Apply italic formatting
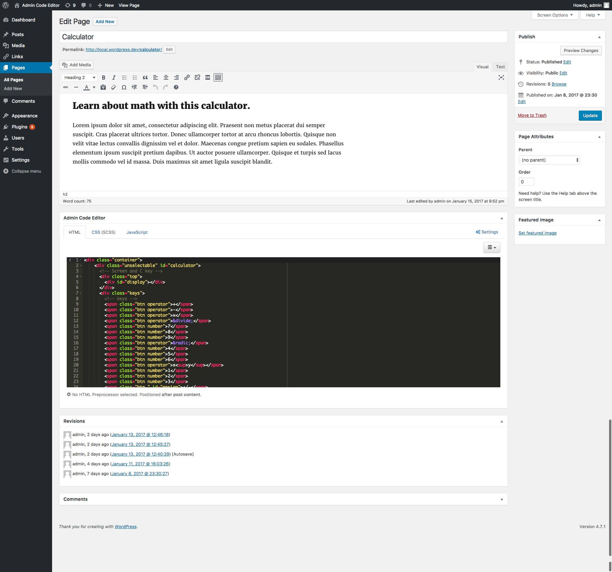This screenshot has width=612, height=572. [114, 77]
